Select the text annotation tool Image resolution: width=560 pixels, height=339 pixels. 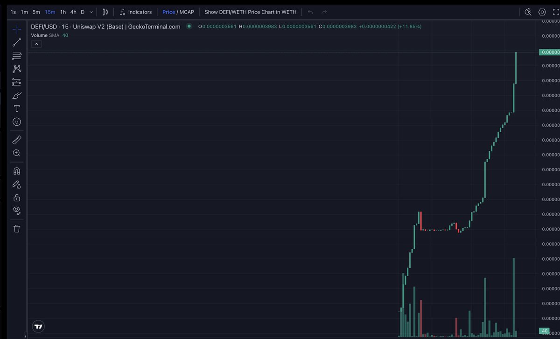click(x=17, y=108)
